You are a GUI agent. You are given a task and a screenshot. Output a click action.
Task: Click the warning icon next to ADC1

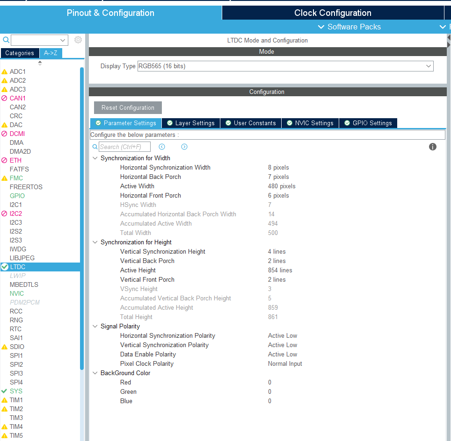[x=5, y=72]
